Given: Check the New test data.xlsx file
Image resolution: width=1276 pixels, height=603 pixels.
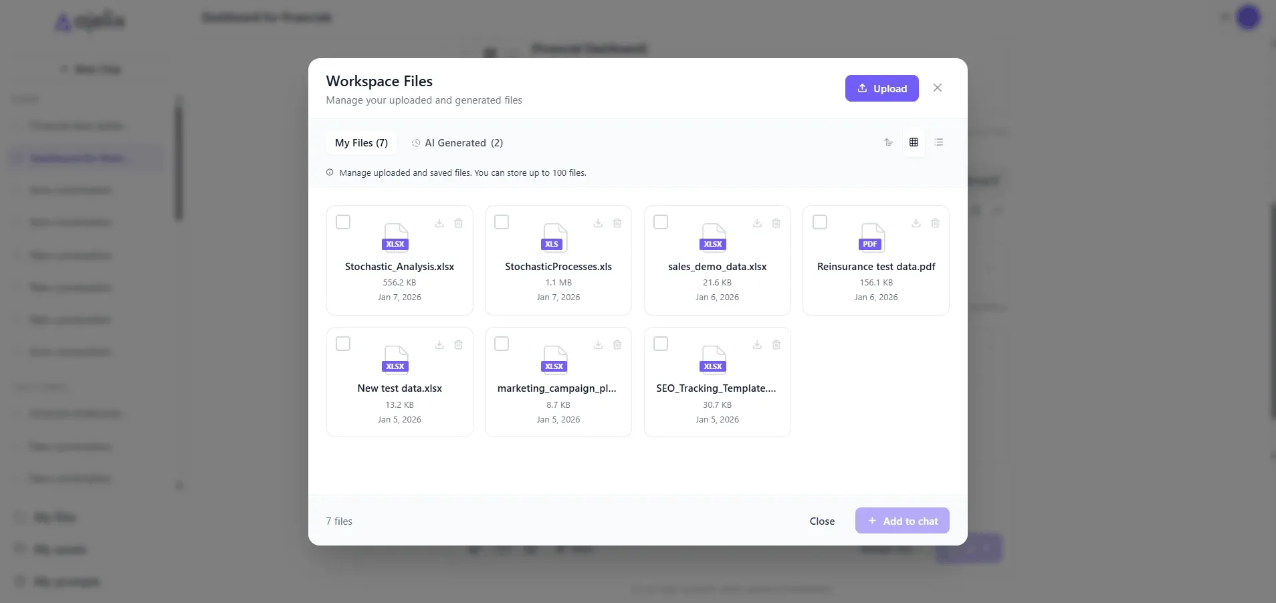Looking at the screenshot, I should point(343,344).
